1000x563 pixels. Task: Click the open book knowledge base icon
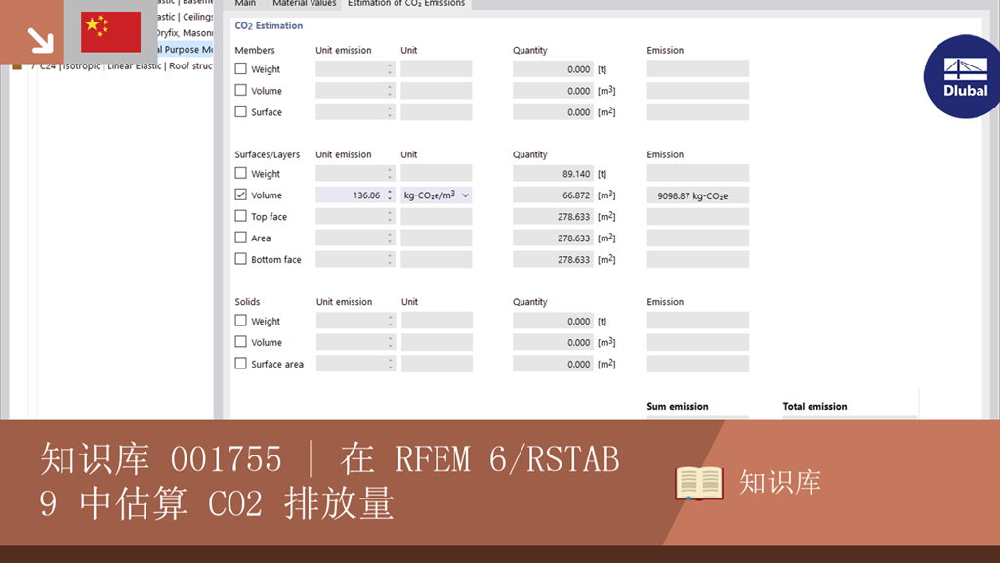coord(699,483)
